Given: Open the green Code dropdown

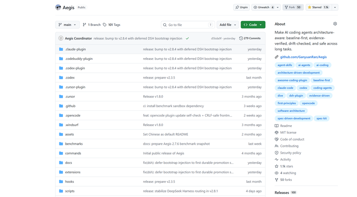Looking at the screenshot, I should click(253, 25).
